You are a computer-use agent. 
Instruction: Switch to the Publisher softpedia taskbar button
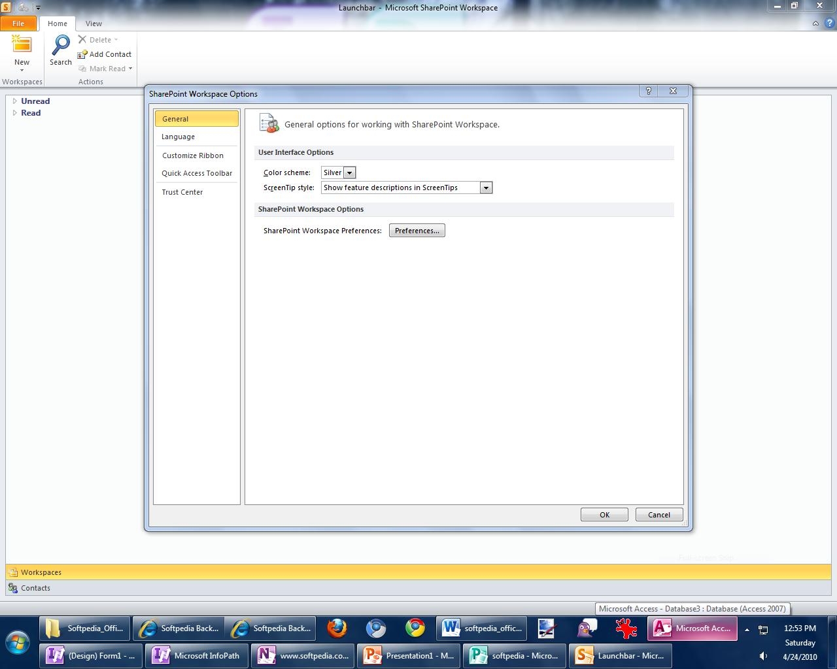click(x=515, y=656)
